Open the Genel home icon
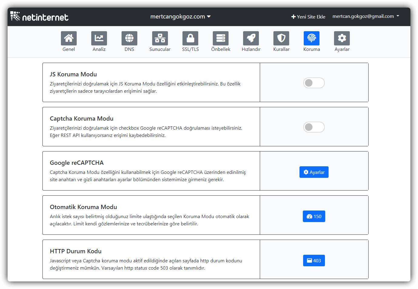 pyautogui.click(x=69, y=38)
